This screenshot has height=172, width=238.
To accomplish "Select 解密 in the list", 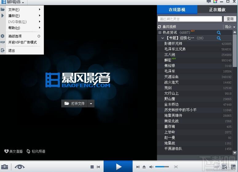I will pyautogui.click(x=195, y=60).
